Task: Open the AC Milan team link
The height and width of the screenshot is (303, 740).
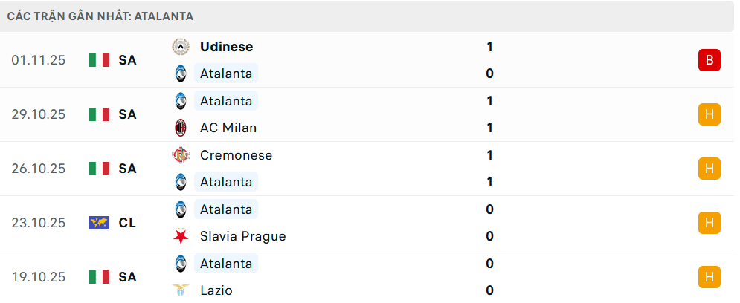Action: pos(228,128)
